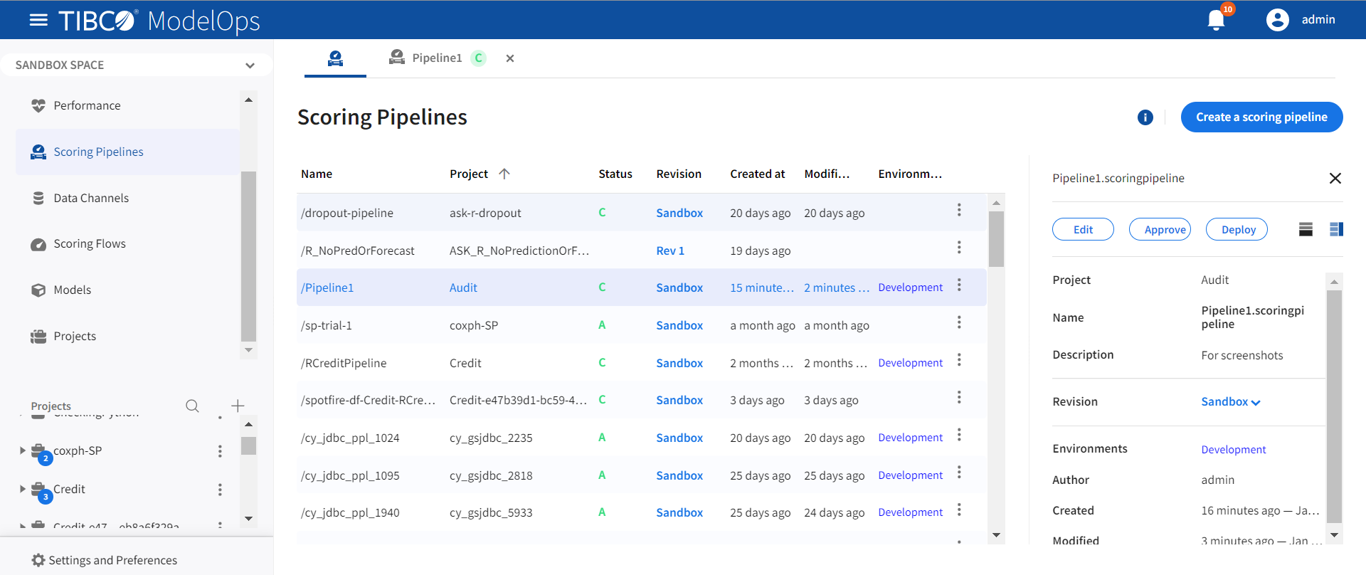Close the Pipeline1 tab

click(x=509, y=58)
